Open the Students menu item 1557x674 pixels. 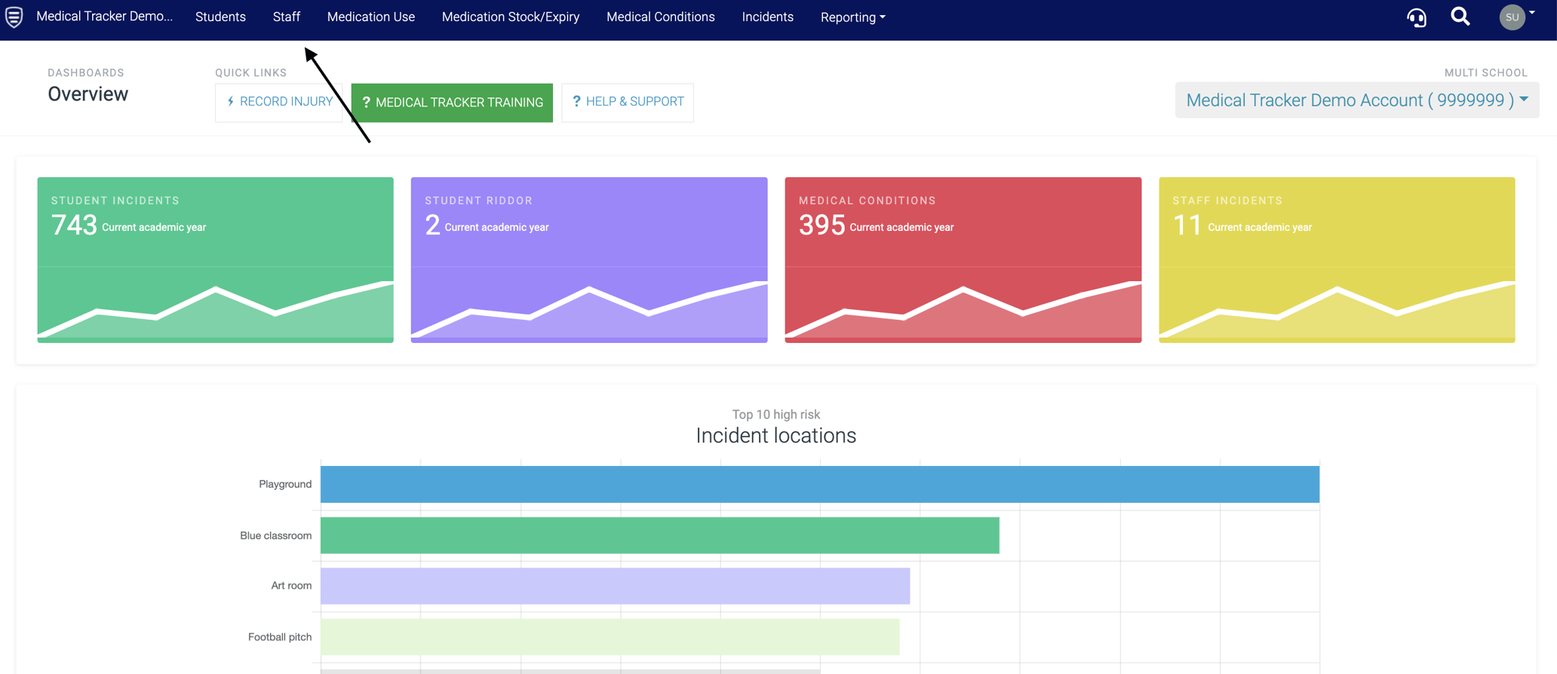click(220, 17)
